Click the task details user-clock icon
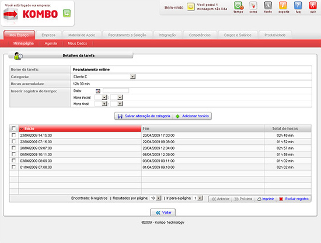Image resolution: width=321 pixels, height=243 pixels. tap(18, 55)
